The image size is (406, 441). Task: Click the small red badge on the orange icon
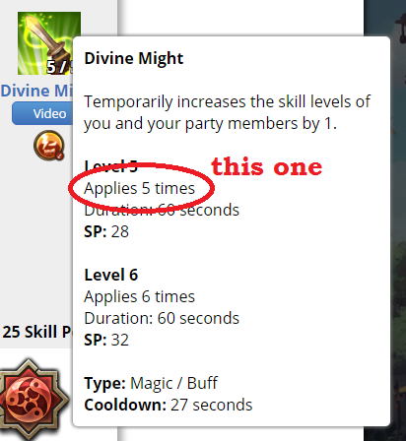click(x=60, y=156)
